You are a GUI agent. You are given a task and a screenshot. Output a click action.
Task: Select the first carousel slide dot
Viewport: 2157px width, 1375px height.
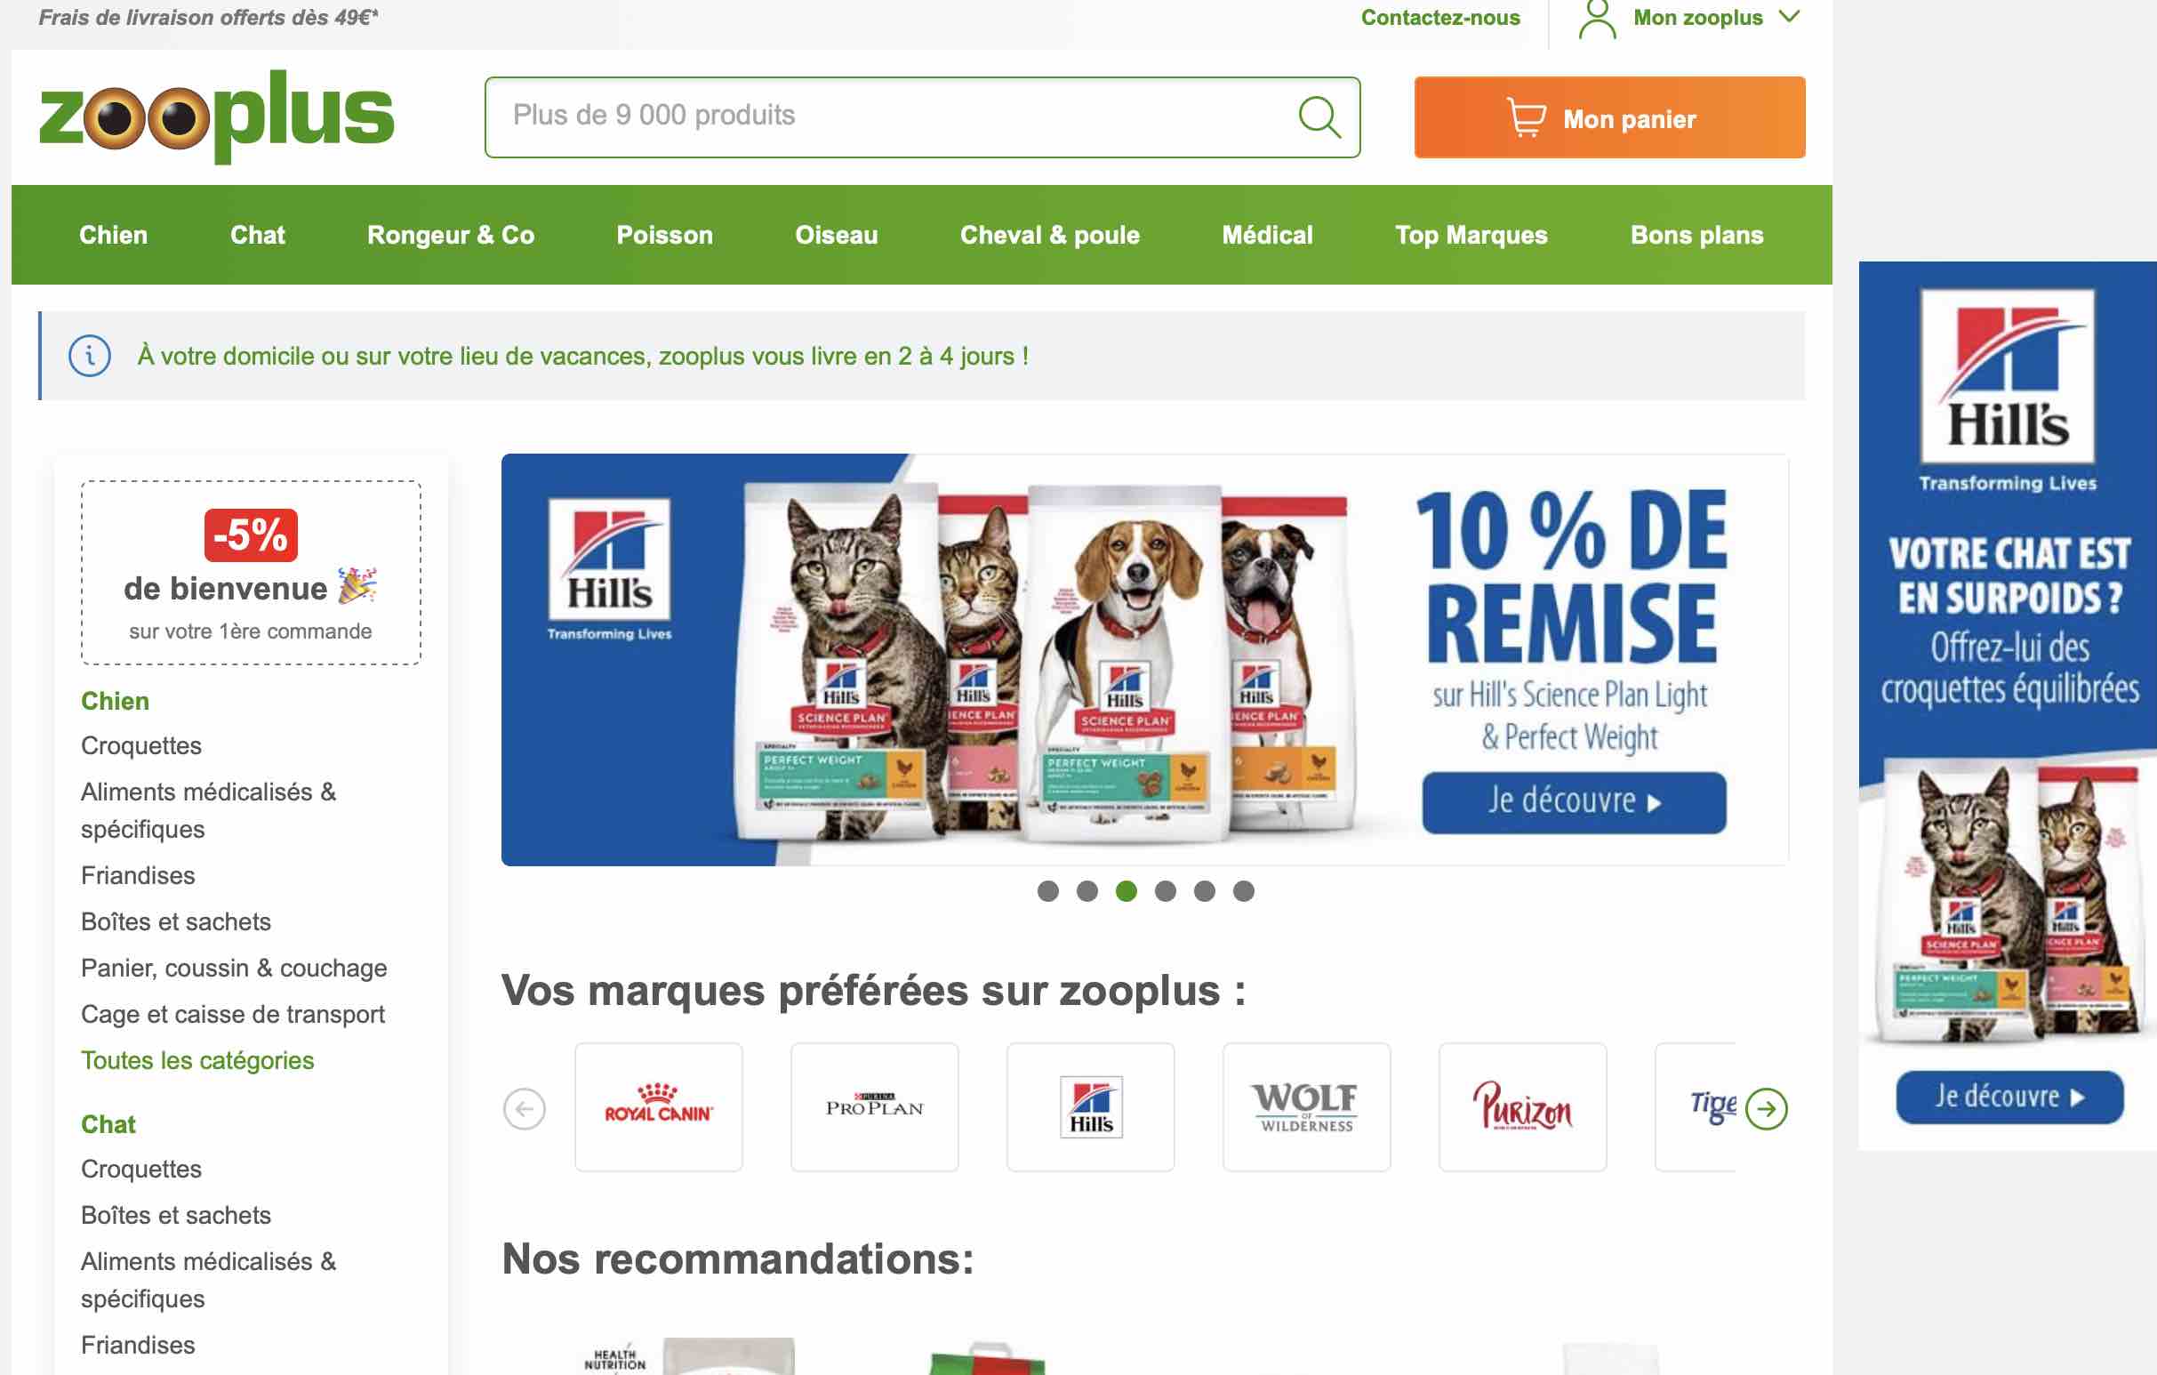[1048, 890]
